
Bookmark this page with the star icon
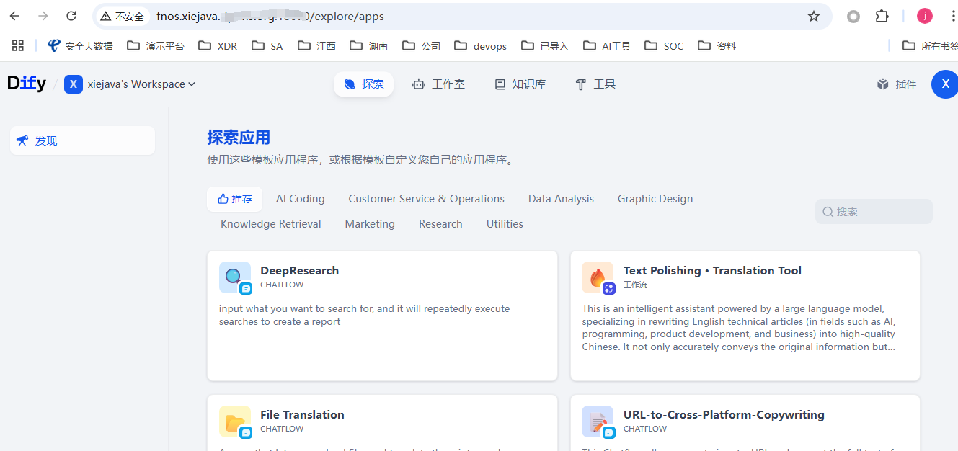pos(814,16)
